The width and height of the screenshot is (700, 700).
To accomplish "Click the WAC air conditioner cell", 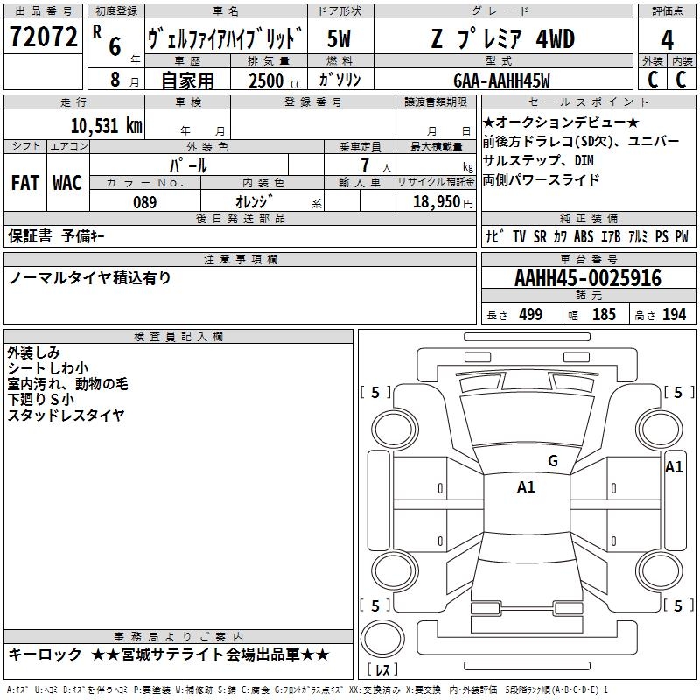I will [67, 183].
